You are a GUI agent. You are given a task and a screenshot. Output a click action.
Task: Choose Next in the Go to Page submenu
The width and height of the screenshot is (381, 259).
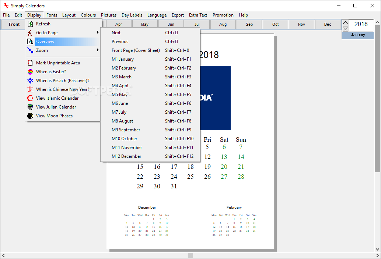click(x=150, y=33)
